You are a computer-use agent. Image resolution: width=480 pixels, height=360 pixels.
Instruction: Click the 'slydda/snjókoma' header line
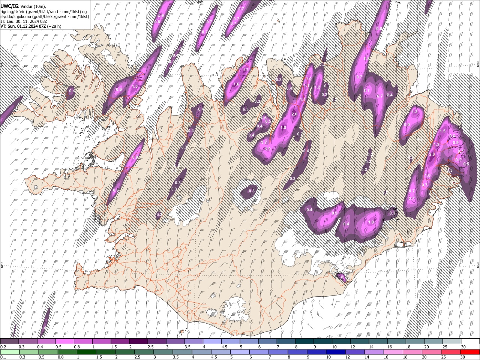[x=45, y=16]
